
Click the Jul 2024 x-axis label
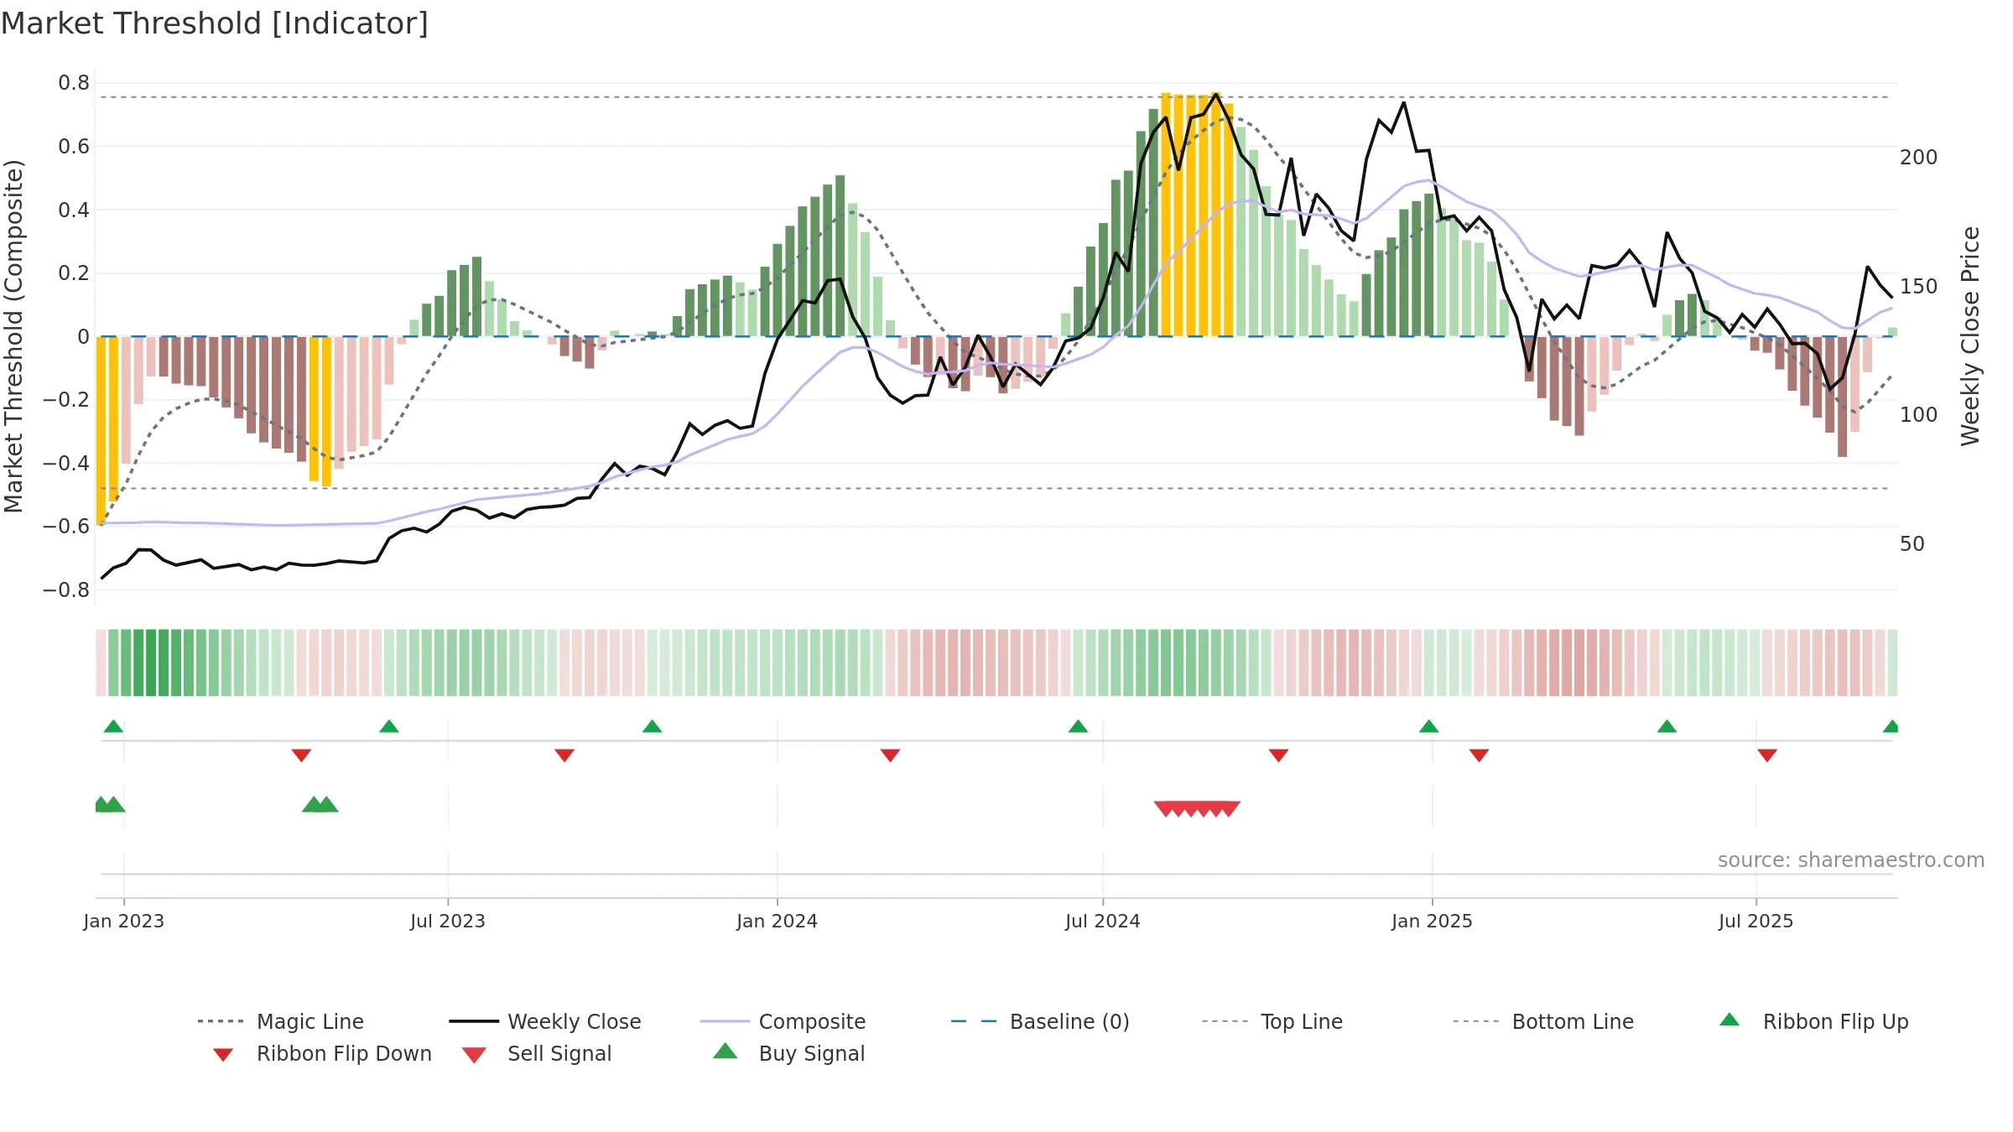[x=1102, y=921]
